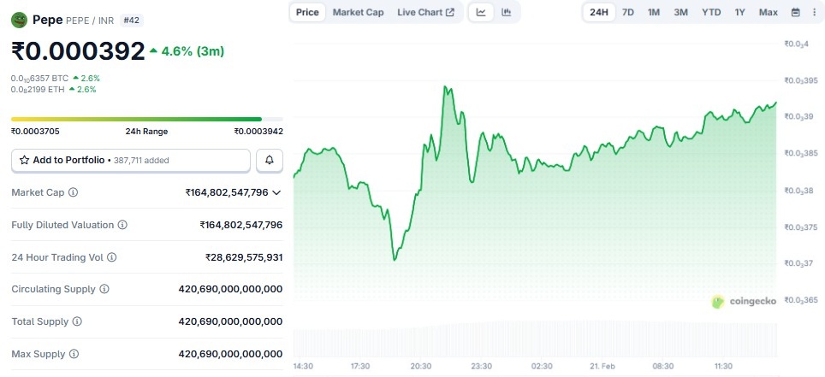Select the YTD time range
The image size is (825, 377).
point(711,12)
